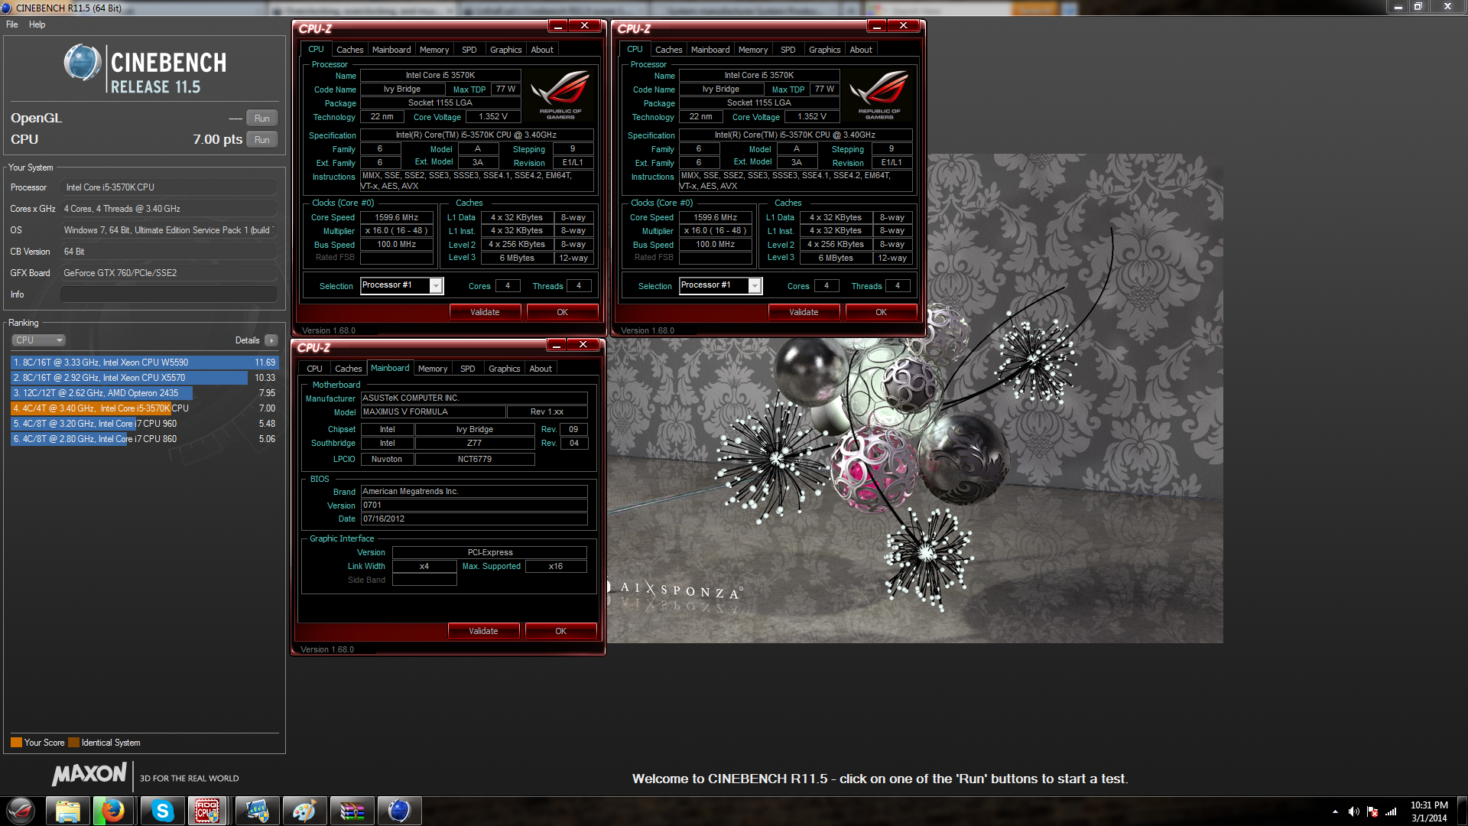Viewport: 1468px width, 826px height.
Task: Click Validate in left CPU-Z processor window
Action: (x=485, y=312)
